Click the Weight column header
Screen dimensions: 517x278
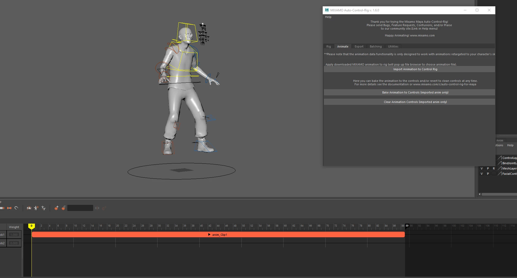pos(14,227)
